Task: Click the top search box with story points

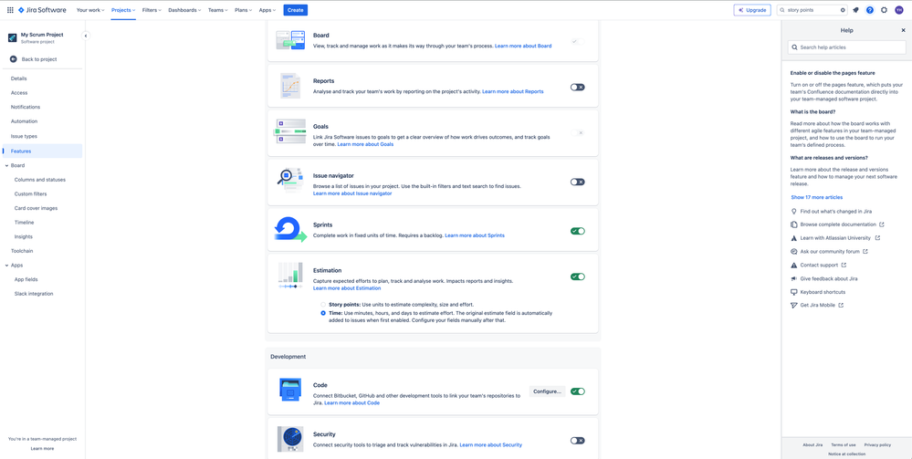Action: click(x=812, y=10)
